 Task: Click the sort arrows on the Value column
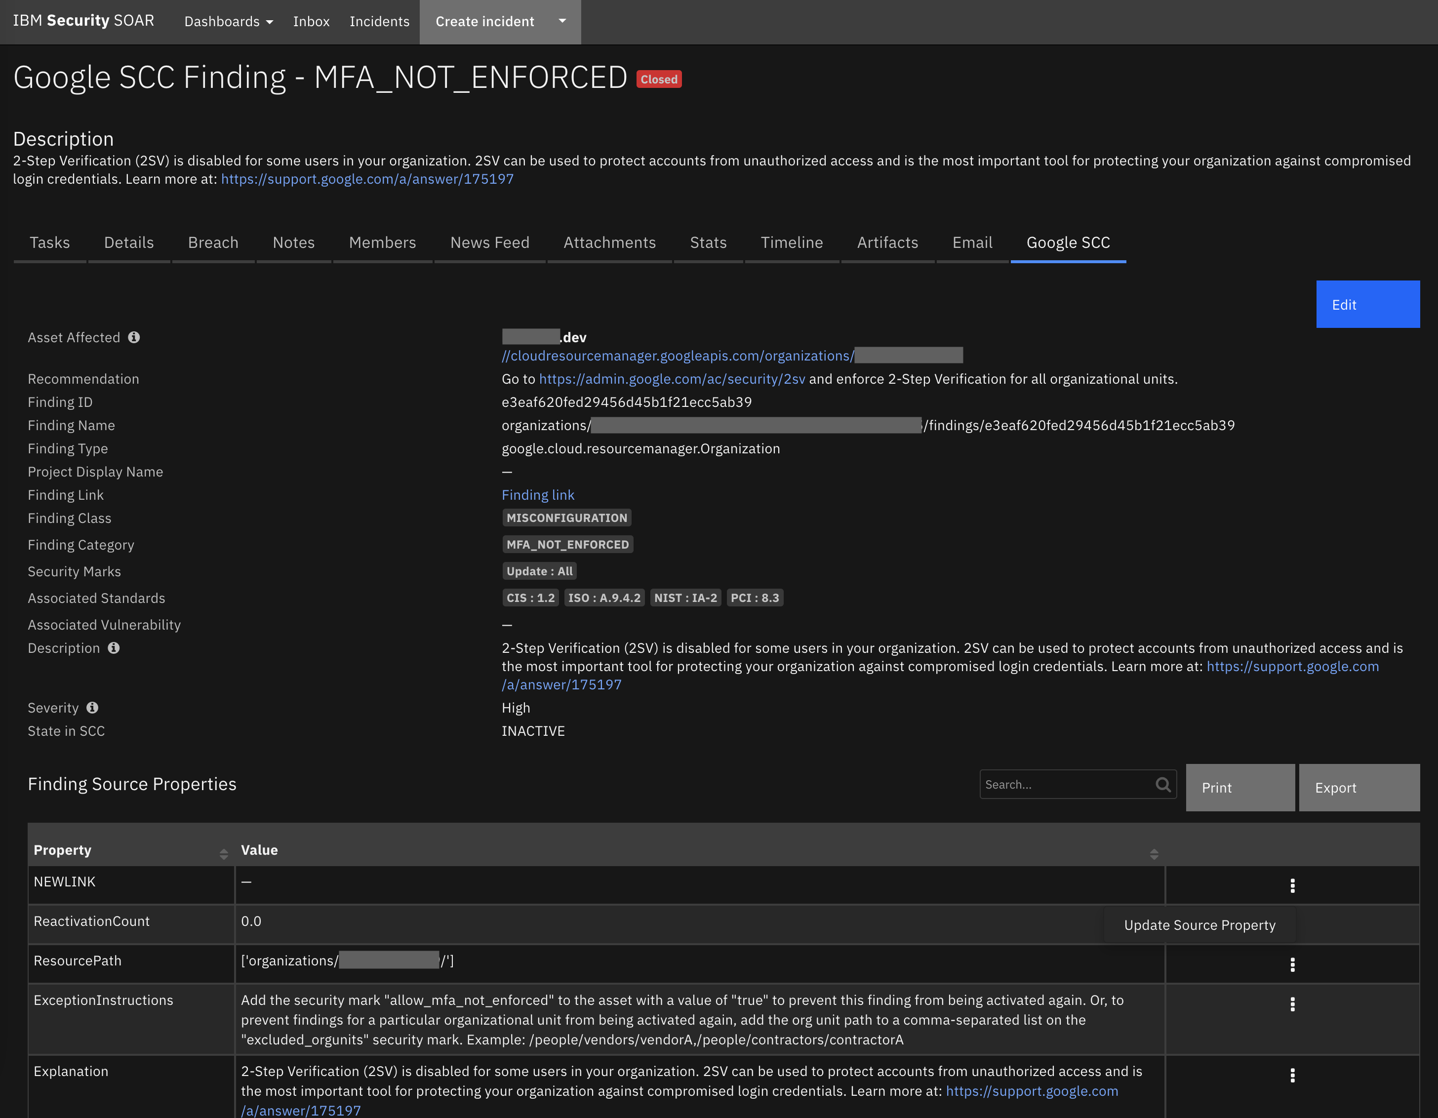coord(1154,853)
